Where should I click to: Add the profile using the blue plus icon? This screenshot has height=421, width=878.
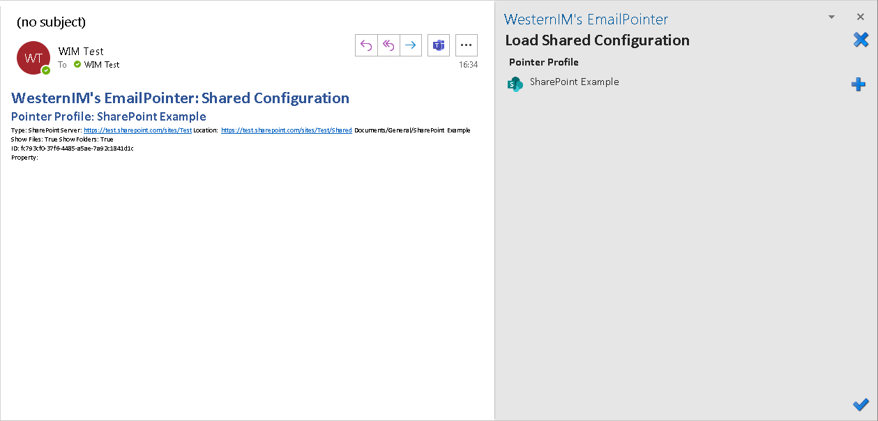click(x=858, y=84)
